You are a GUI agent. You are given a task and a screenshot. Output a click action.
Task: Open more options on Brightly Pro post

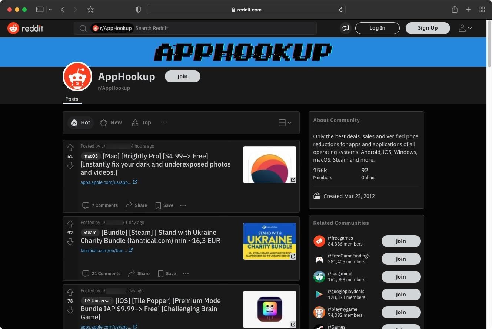pyautogui.click(x=183, y=205)
